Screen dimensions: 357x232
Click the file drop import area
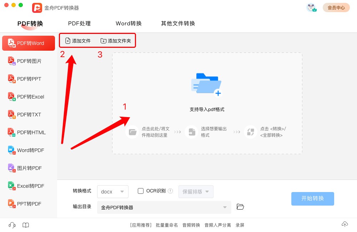[207, 104]
